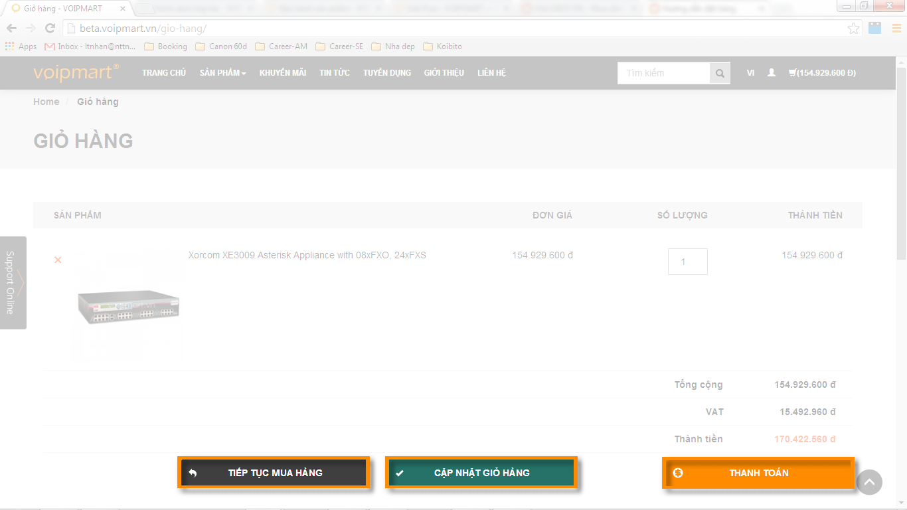Open the shopping cart total in header
907x510 pixels.
pos(822,73)
